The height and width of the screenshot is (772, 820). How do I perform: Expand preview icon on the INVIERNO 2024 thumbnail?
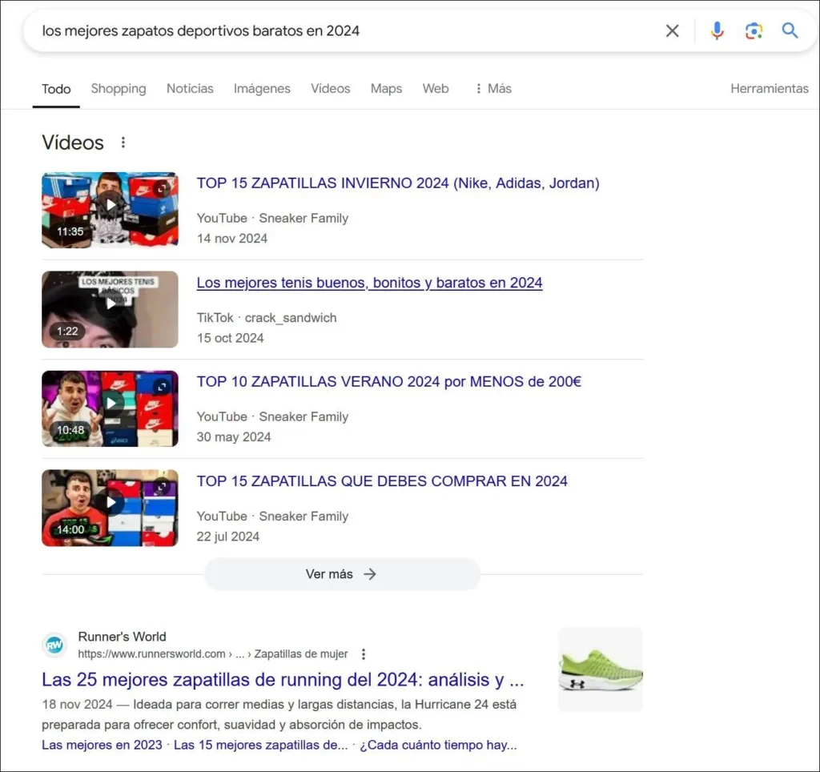point(162,188)
